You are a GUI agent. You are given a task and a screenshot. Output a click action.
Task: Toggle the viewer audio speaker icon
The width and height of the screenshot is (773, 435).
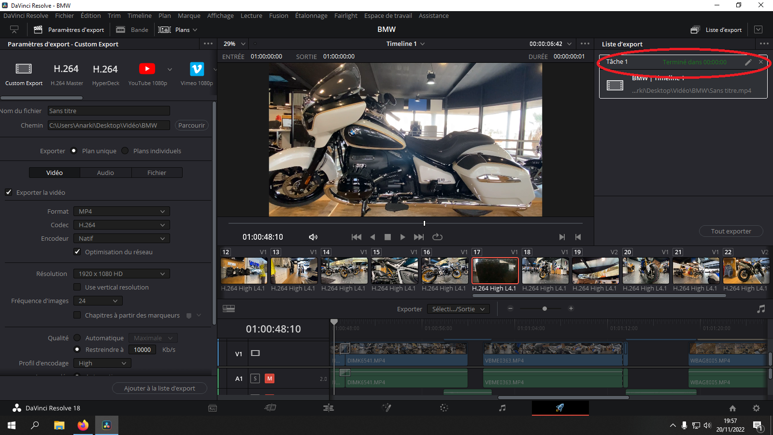313,237
